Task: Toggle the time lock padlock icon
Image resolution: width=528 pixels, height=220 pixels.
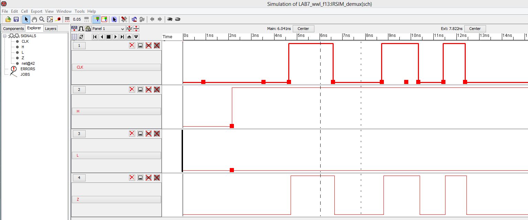Action: (88, 28)
